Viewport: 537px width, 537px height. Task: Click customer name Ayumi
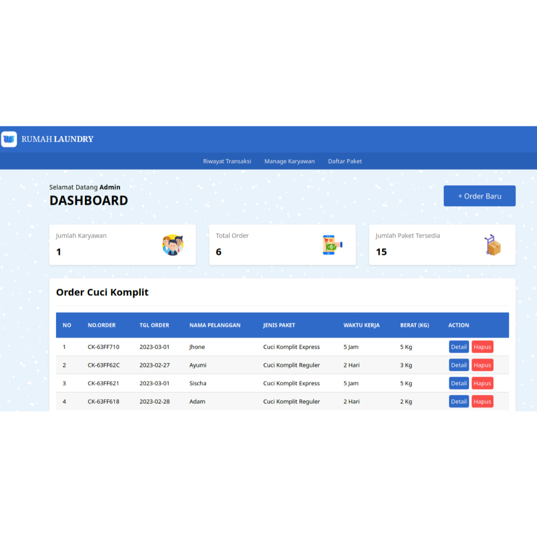[198, 365]
